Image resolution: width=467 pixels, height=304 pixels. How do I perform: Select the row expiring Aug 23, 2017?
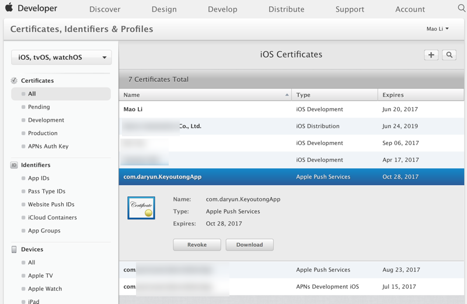pyautogui.click(x=291, y=270)
